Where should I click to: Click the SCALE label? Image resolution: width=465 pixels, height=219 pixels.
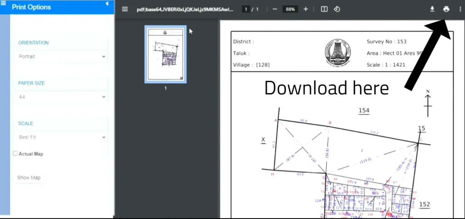[26, 123]
